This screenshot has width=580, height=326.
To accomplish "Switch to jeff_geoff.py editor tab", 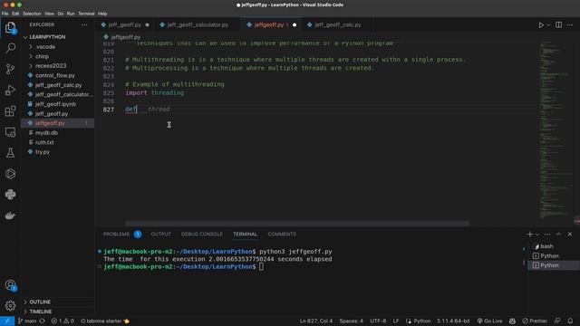I will click(125, 24).
